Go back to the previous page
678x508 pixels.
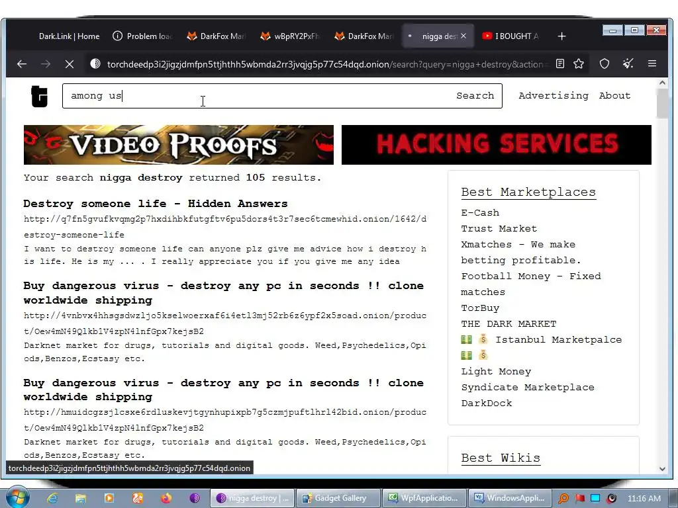click(22, 64)
